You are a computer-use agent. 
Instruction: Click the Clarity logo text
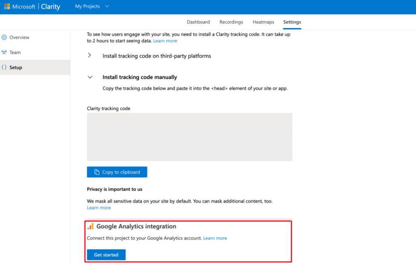point(50,6)
